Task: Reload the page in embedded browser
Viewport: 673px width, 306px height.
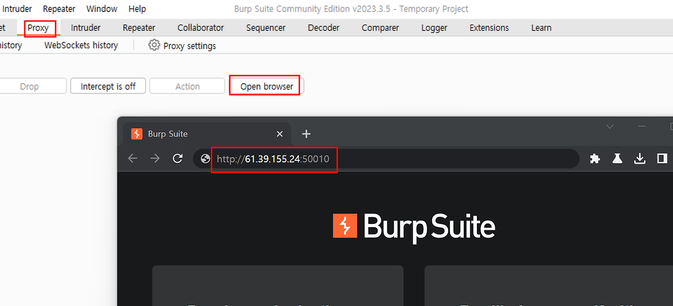Action: [x=178, y=159]
